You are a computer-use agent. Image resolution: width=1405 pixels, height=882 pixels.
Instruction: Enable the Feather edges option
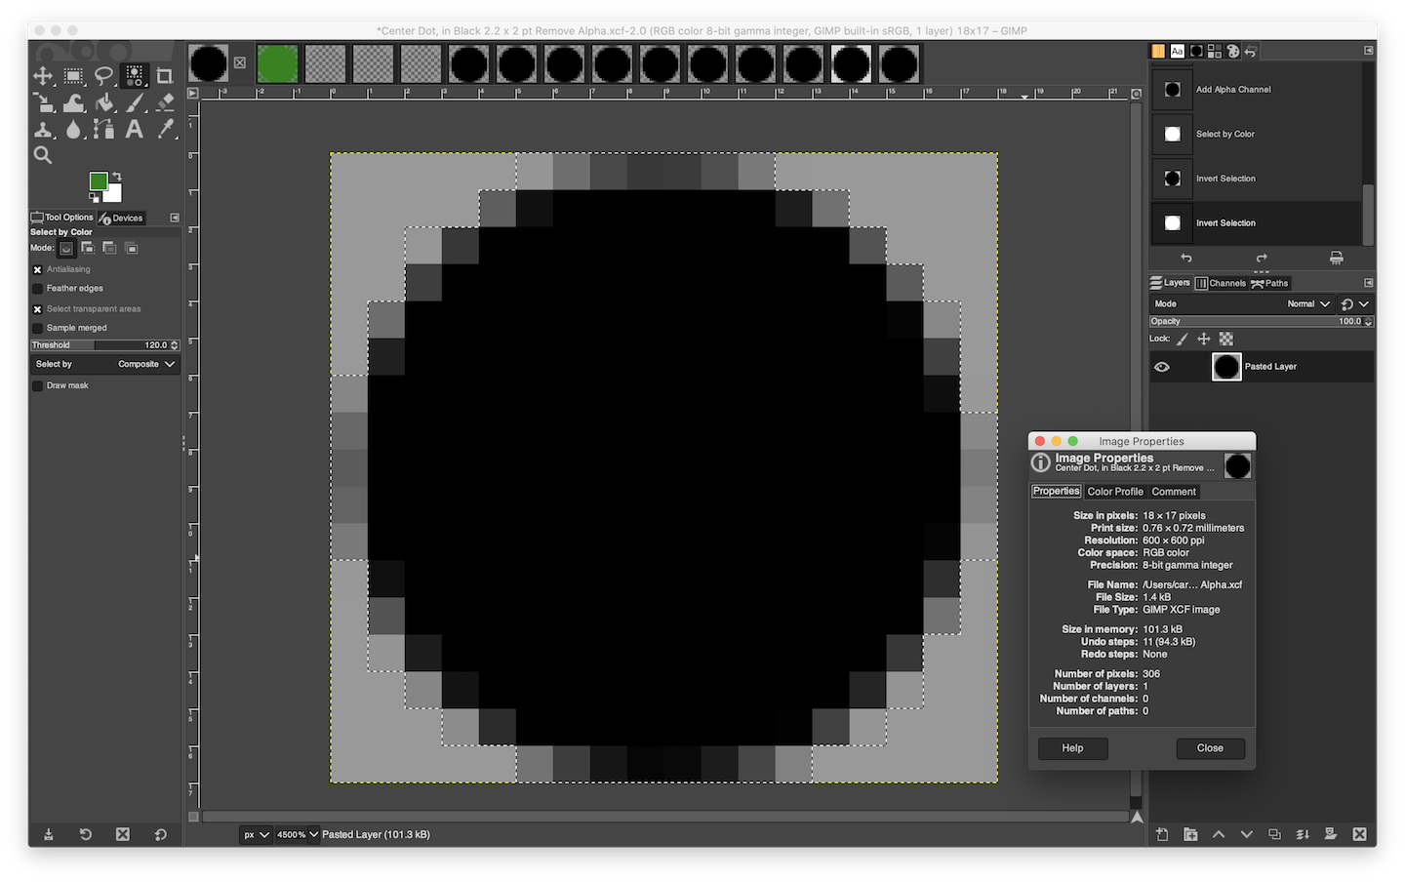pyautogui.click(x=38, y=289)
